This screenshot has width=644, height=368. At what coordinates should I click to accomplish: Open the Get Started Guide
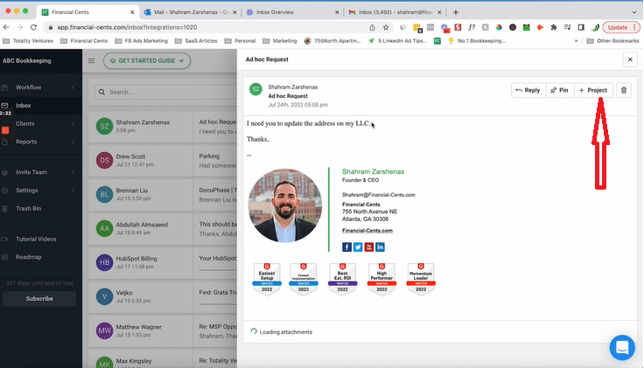point(147,60)
